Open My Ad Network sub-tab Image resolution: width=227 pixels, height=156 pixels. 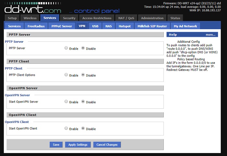185,26
